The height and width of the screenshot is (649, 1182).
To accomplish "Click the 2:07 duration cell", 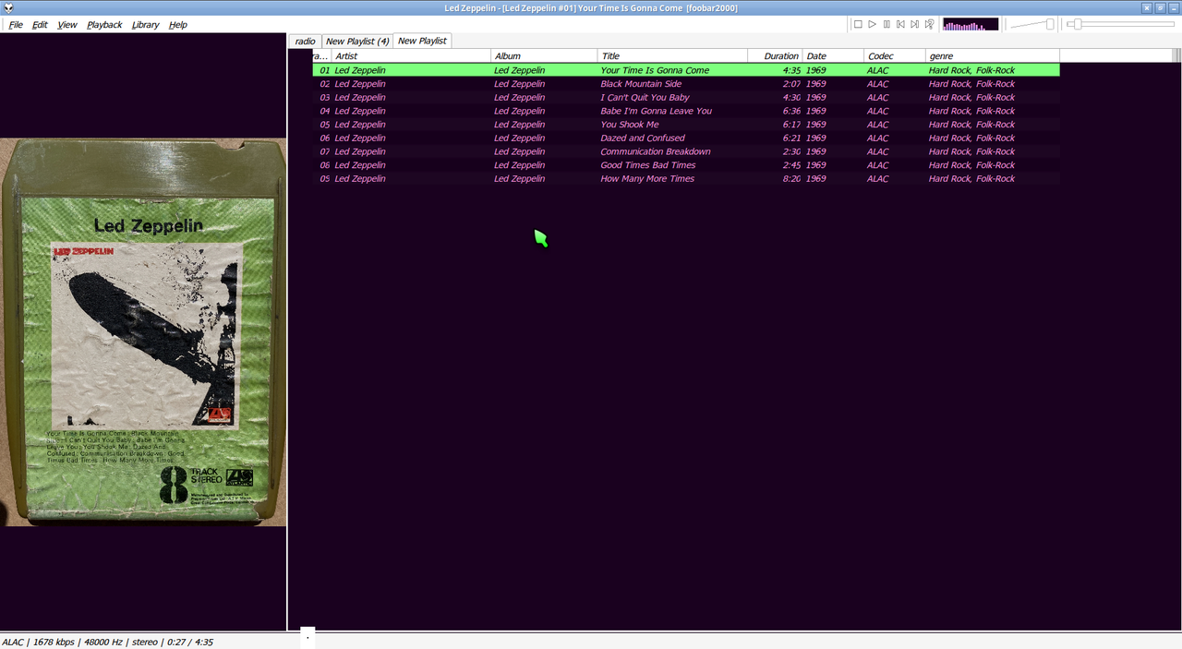I will tap(791, 84).
